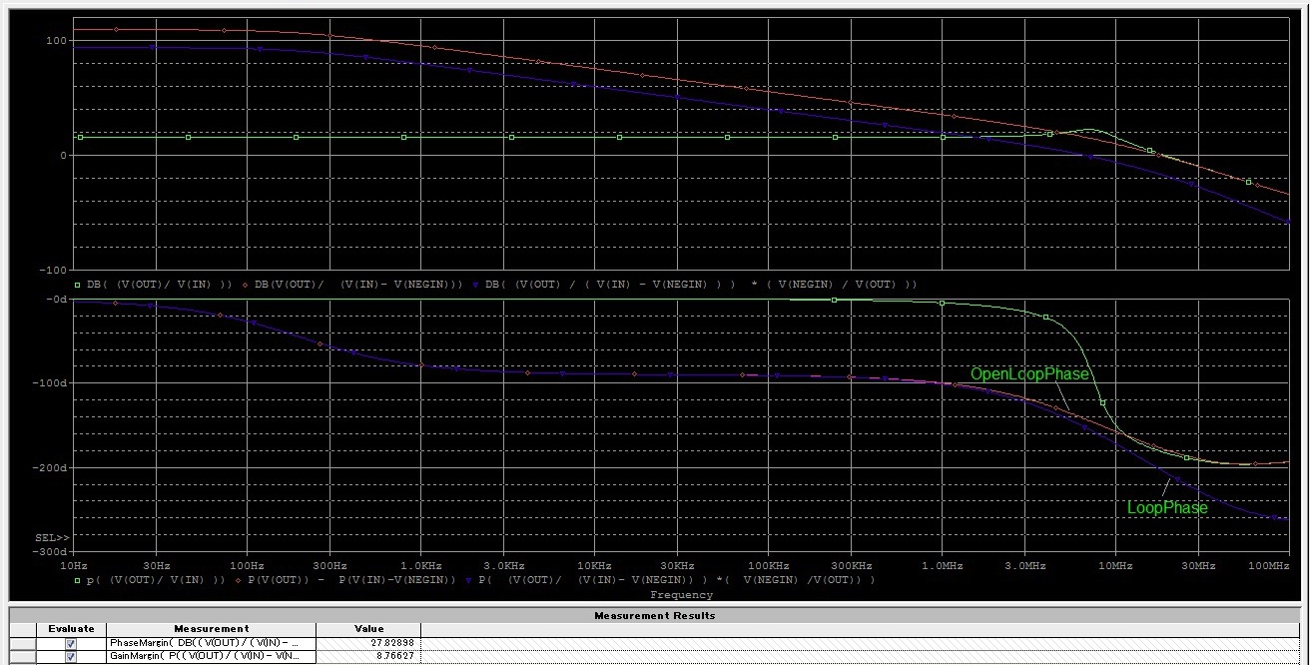Uncheck the Evaluate checkbox for PhaseMargin
1310x665 pixels.
71,644
